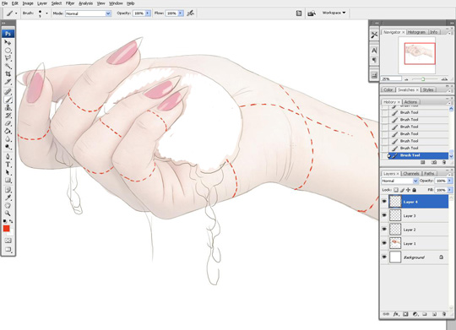Image resolution: width=456 pixels, height=330 pixels.
Task: Select the Slice tool
Action: point(8,82)
